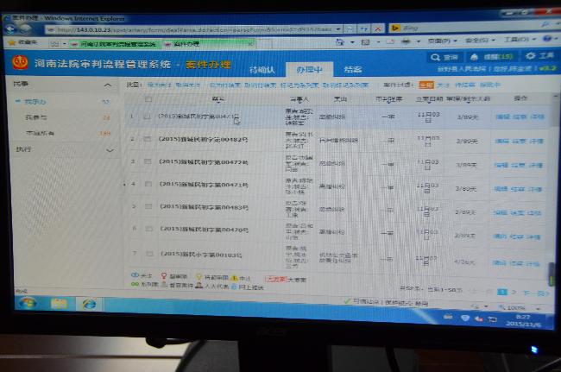Check the box for row 1 case 00471
Image resolution: width=561 pixels, height=372 pixels.
click(x=147, y=116)
